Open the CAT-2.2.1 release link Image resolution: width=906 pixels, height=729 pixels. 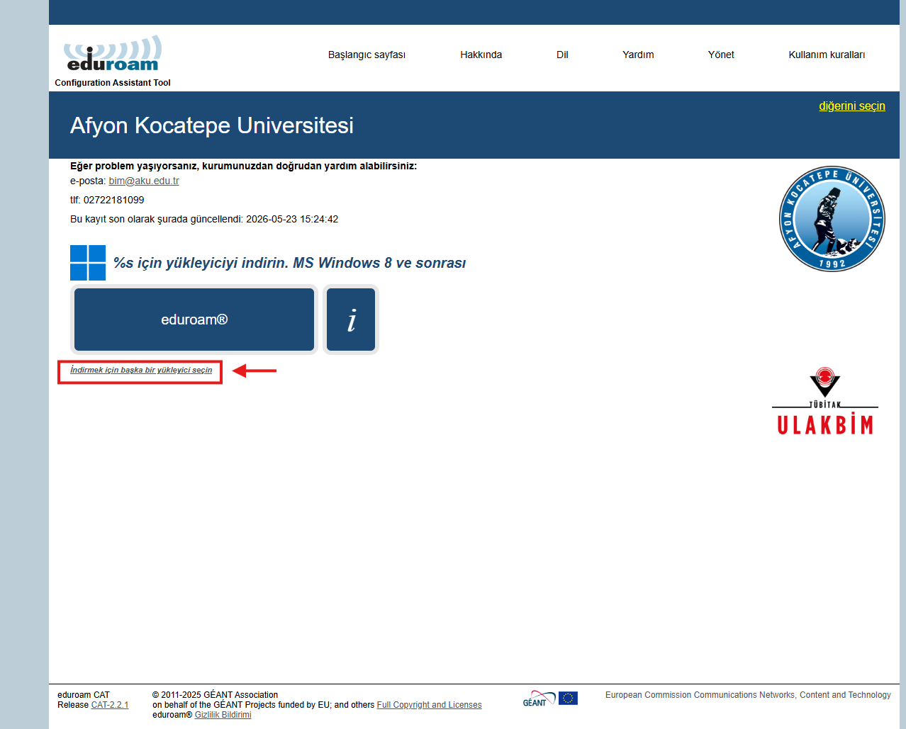[110, 705]
